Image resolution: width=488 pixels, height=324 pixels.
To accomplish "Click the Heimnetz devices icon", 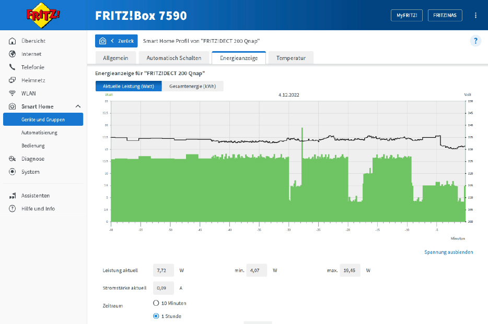I will pos(12,80).
